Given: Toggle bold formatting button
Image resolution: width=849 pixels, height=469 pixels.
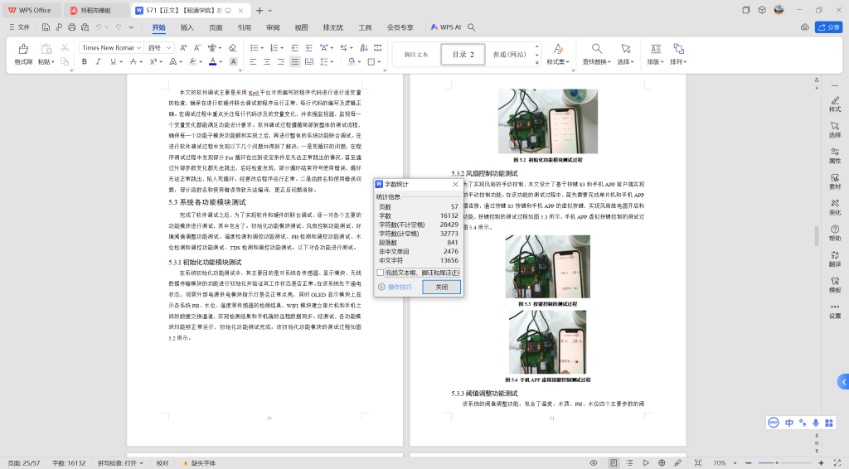Looking at the screenshot, I should pos(84,61).
